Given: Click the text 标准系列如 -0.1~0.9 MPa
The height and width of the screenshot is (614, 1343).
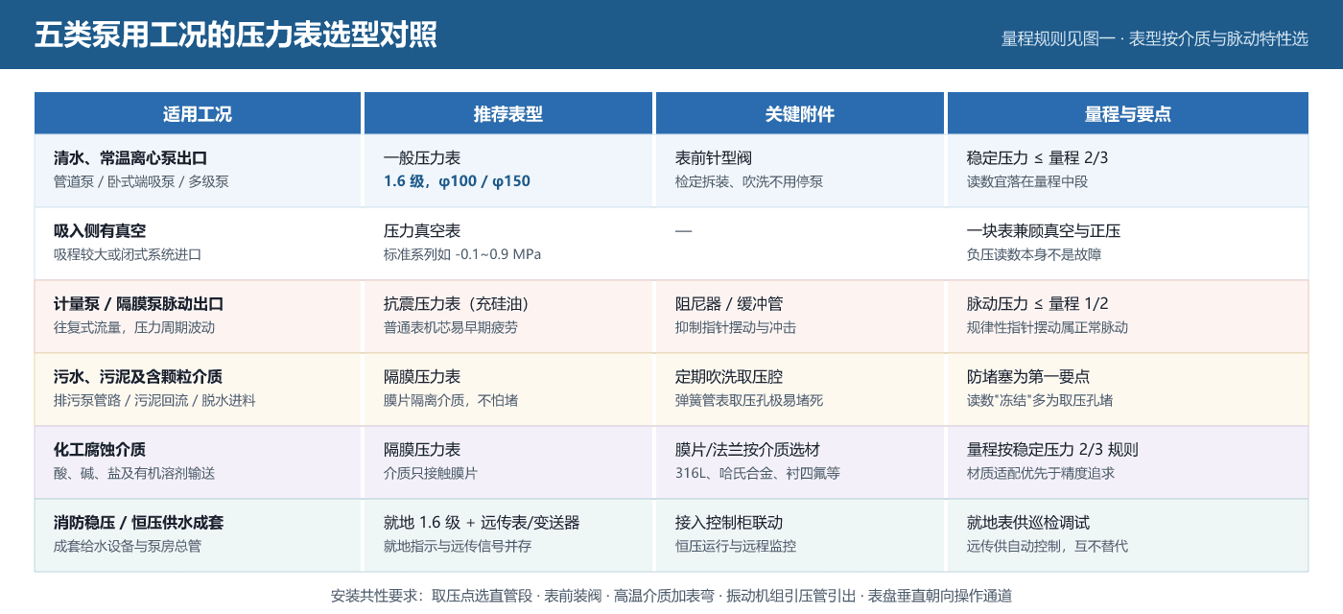Looking at the screenshot, I should pos(462,254).
